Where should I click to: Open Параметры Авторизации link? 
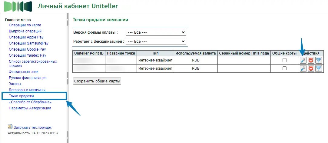coord(30,108)
